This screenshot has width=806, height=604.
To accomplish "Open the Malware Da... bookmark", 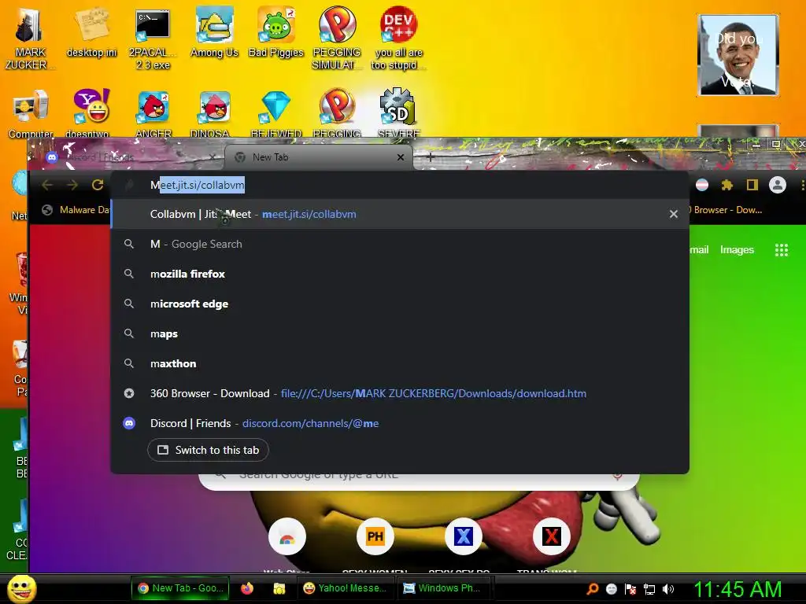I will coord(76,209).
